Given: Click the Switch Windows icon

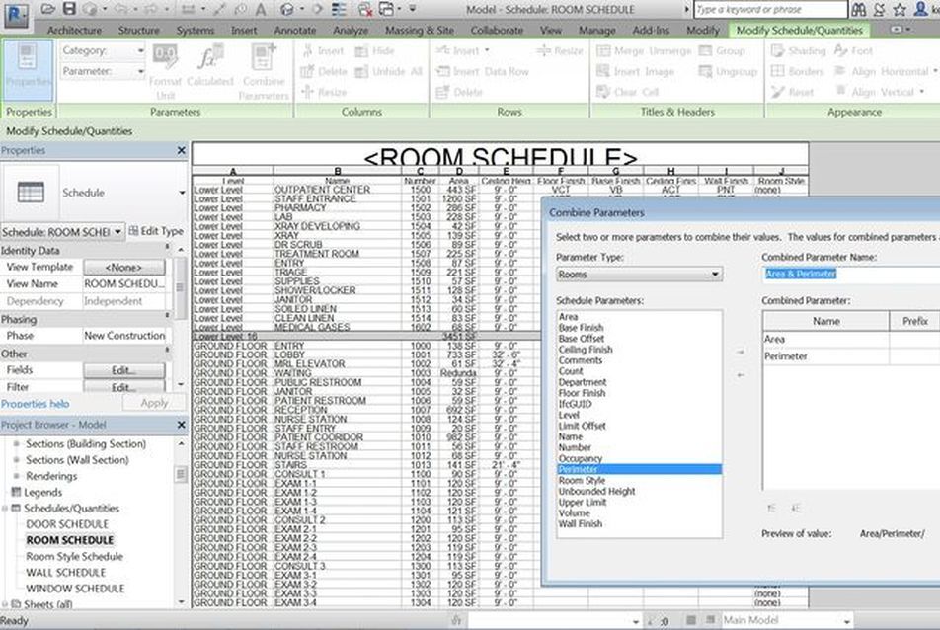Looking at the screenshot, I should click(387, 10).
